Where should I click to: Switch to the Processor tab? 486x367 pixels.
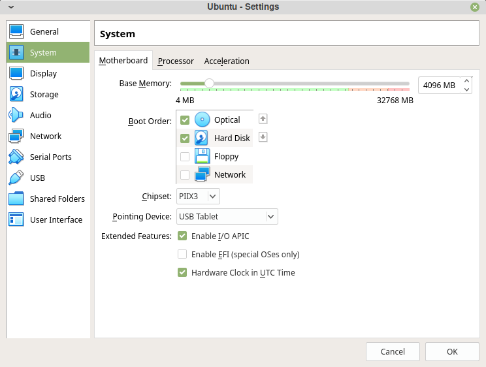tap(176, 61)
